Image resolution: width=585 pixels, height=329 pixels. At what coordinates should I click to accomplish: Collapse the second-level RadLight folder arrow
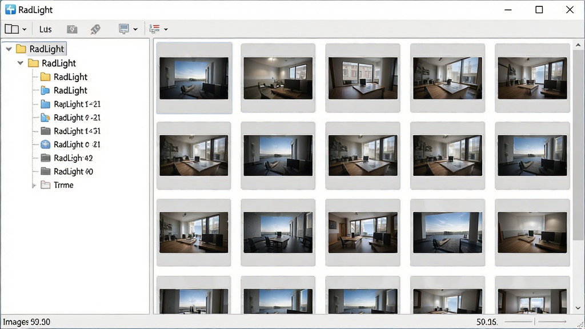pos(21,63)
